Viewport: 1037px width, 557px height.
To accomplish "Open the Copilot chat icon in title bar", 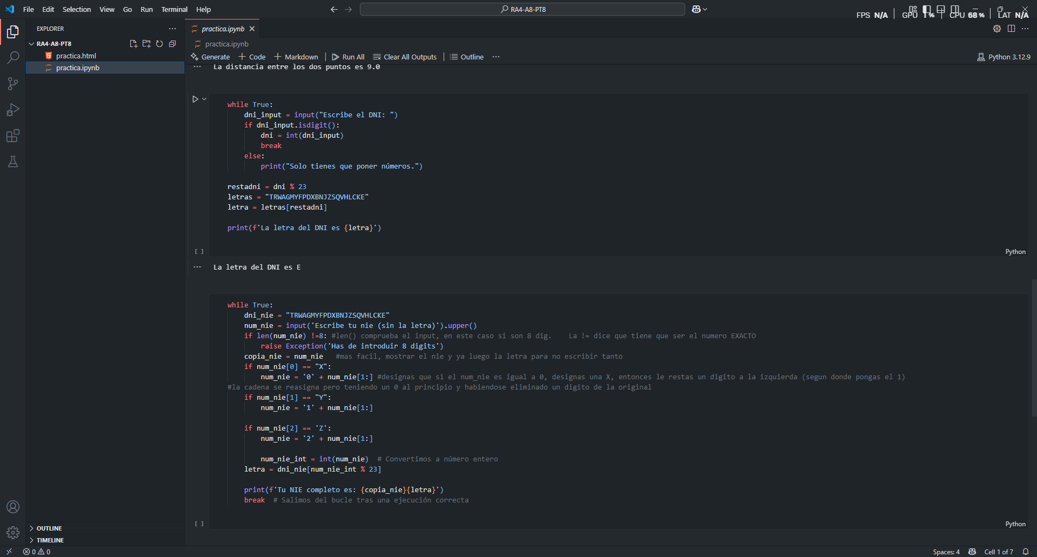I will tap(696, 9).
